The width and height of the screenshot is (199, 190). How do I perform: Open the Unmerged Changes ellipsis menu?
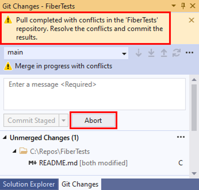click(x=181, y=137)
